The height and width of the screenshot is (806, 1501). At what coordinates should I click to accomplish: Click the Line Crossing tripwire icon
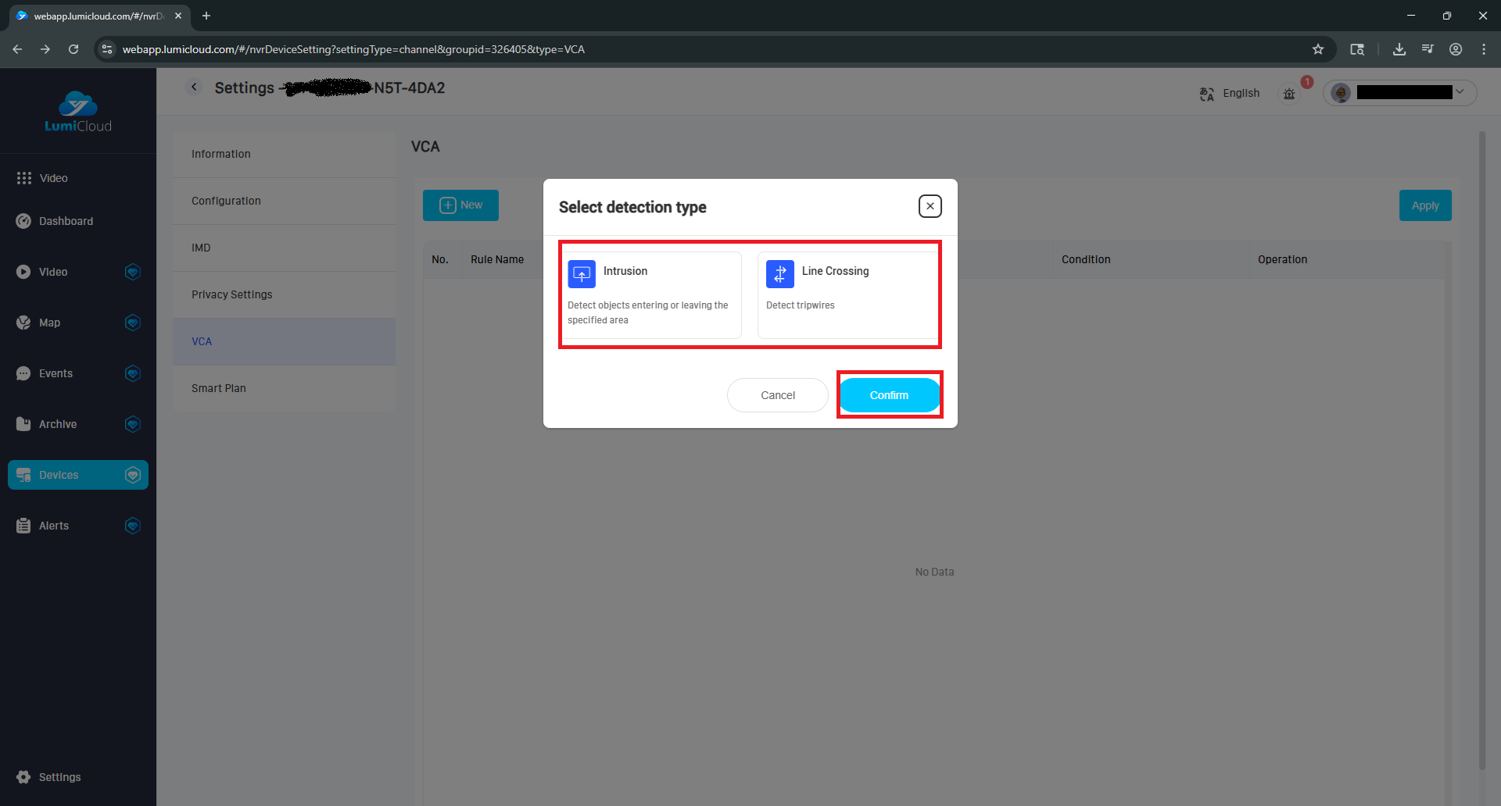click(779, 273)
